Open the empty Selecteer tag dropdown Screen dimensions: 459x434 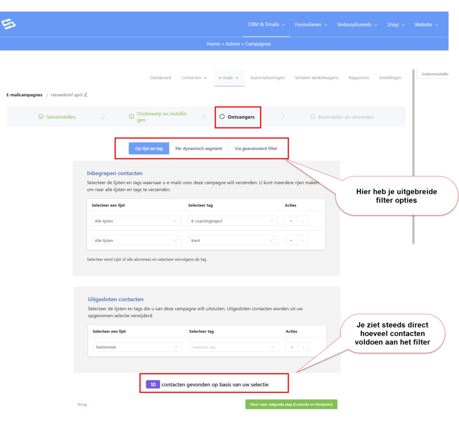[x=234, y=347]
